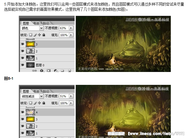The width and height of the screenshot is (193, 138).
Task: Hide layer 4 via its eye icon
Action: click(22, 112)
